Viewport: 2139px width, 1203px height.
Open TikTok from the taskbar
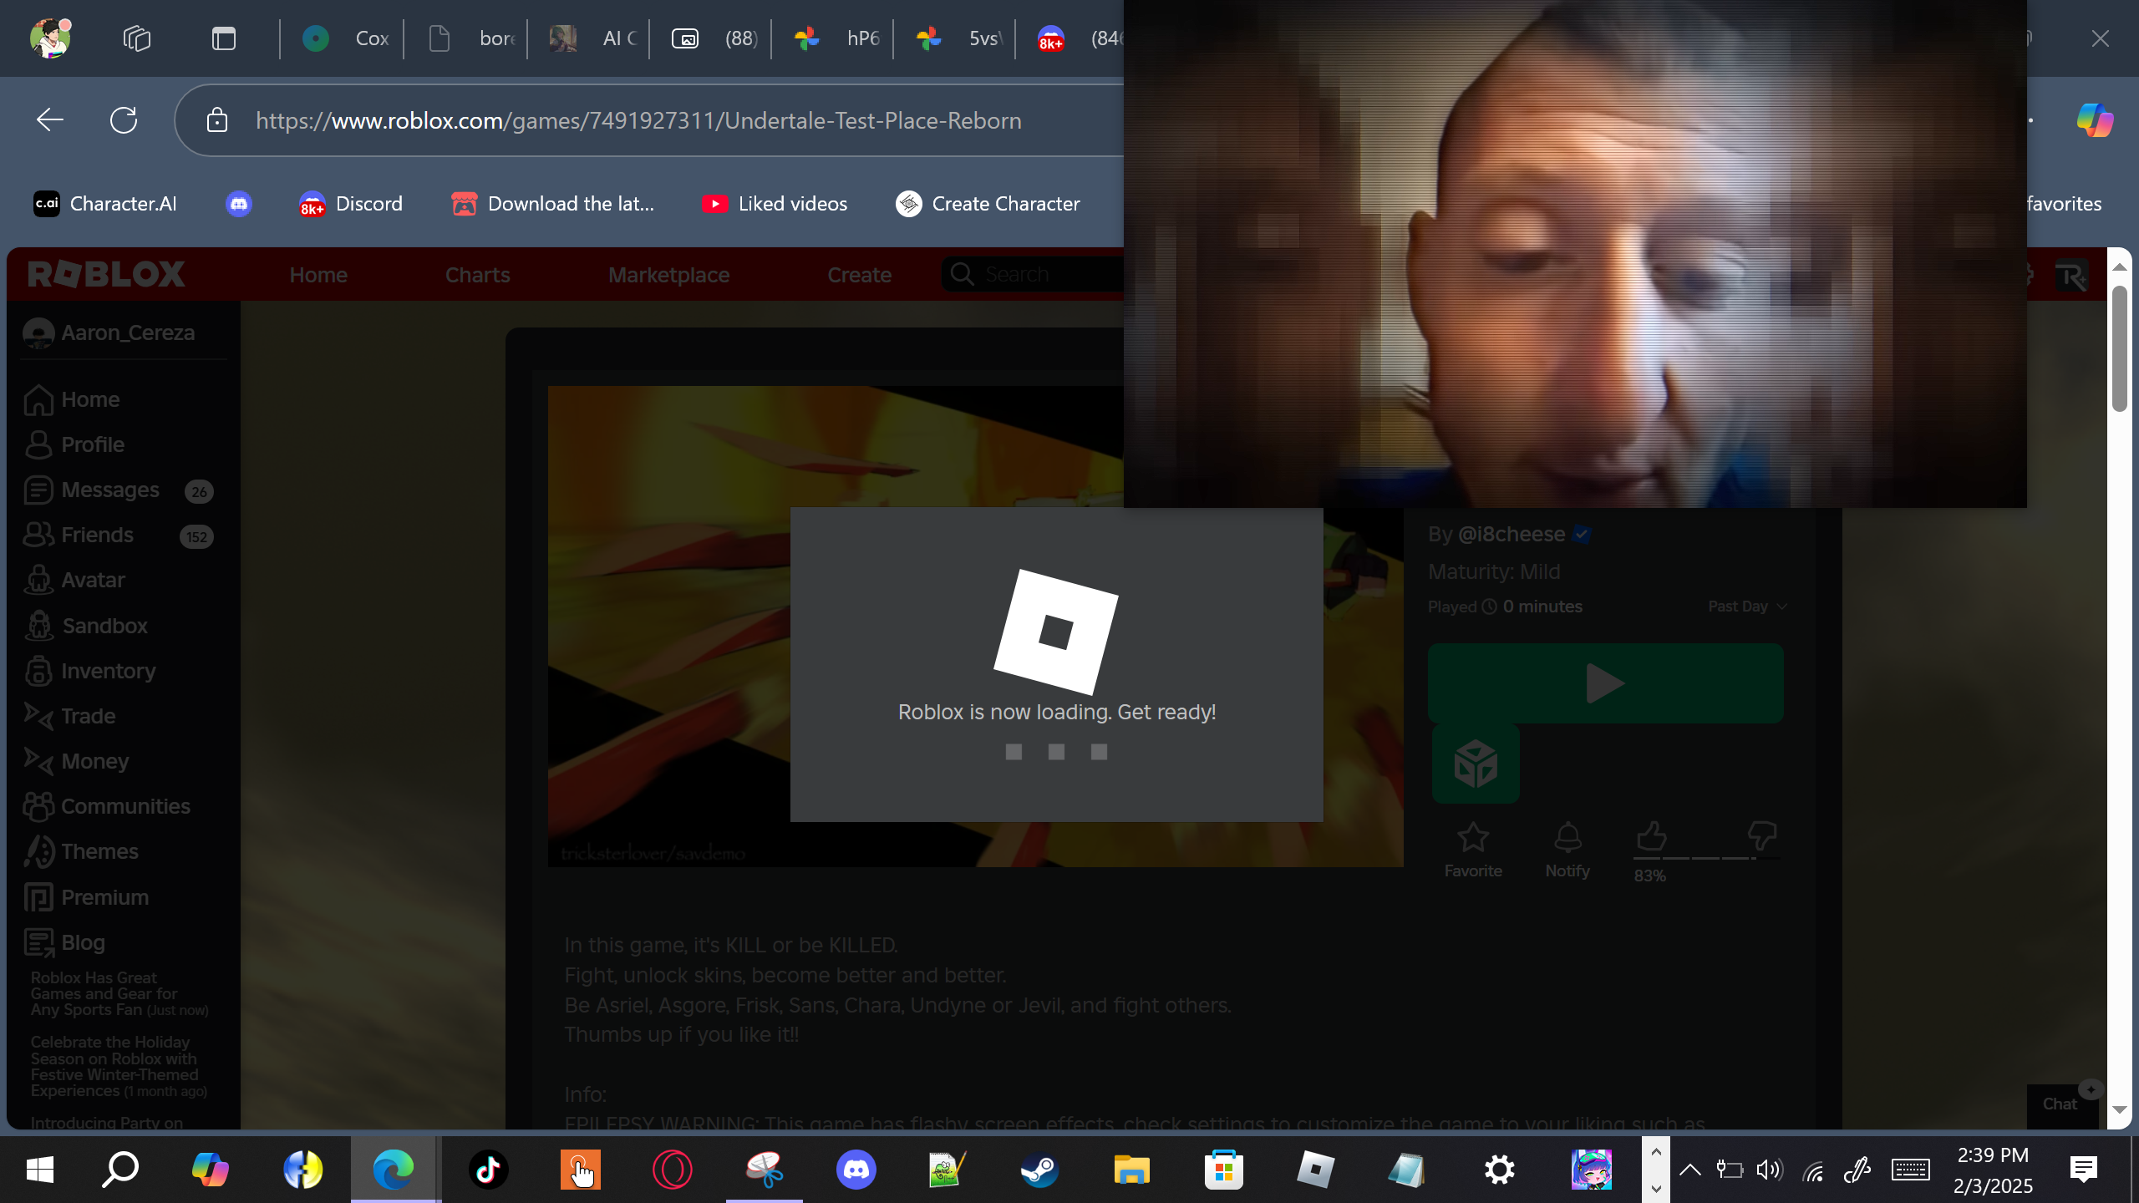point(489,1170)
